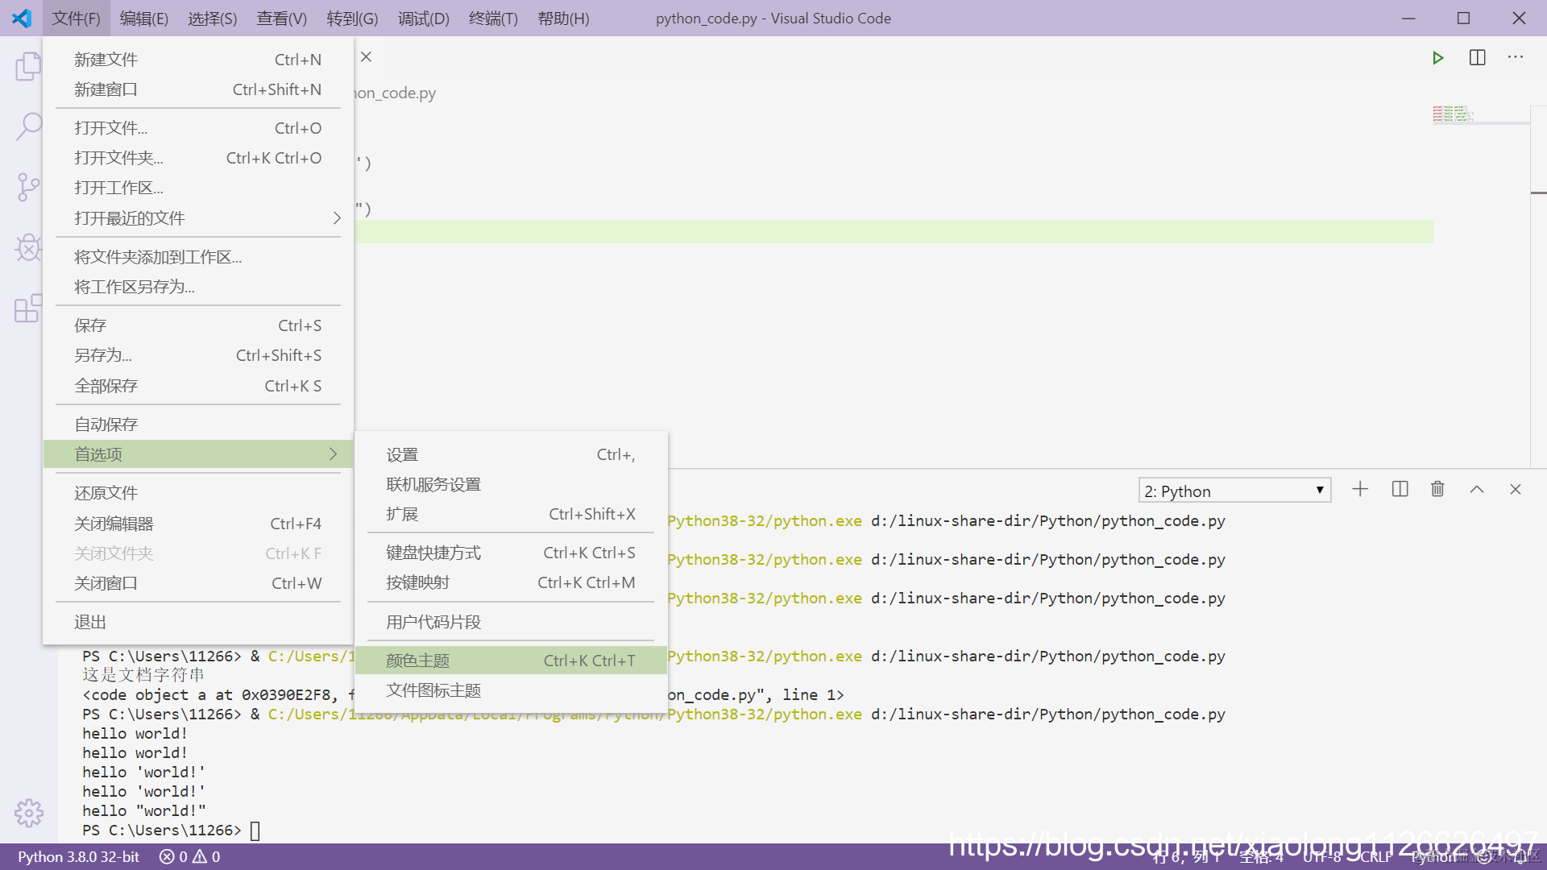Screen dimensions: 1547x870
Task: Open 扩展 from the preferences submenu
Action: tap(511, 514)
